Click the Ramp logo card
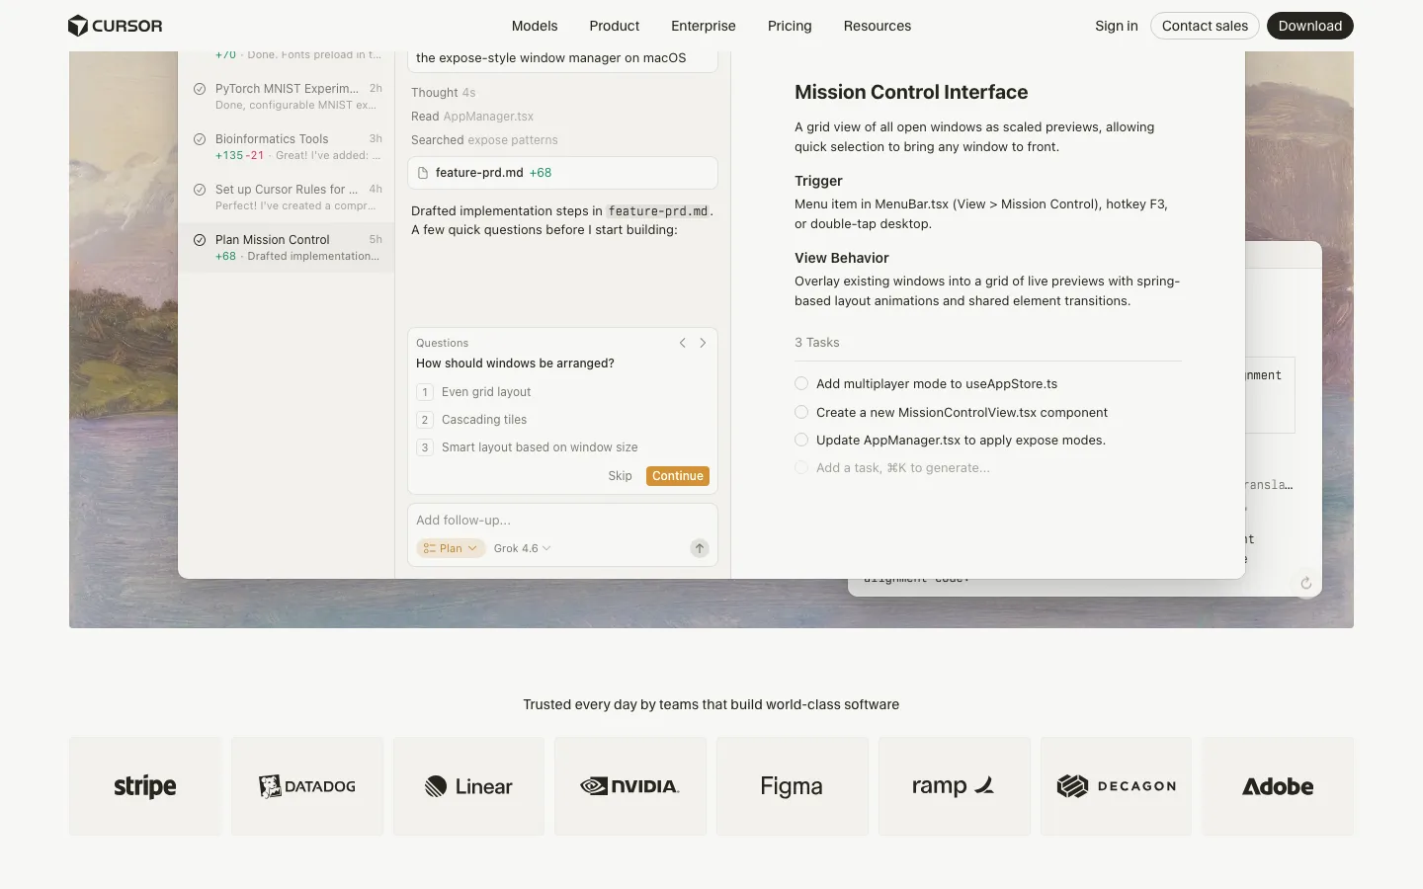This screenshot has height=889, width=1423. [955, 786]
